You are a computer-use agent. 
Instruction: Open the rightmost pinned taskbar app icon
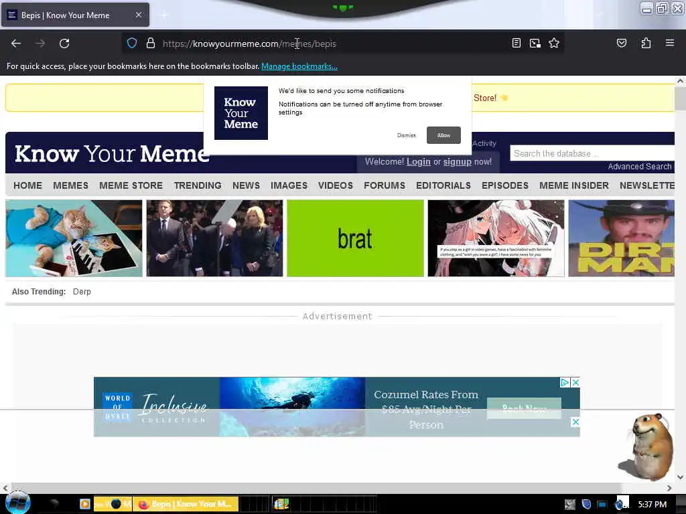point(281,504)
